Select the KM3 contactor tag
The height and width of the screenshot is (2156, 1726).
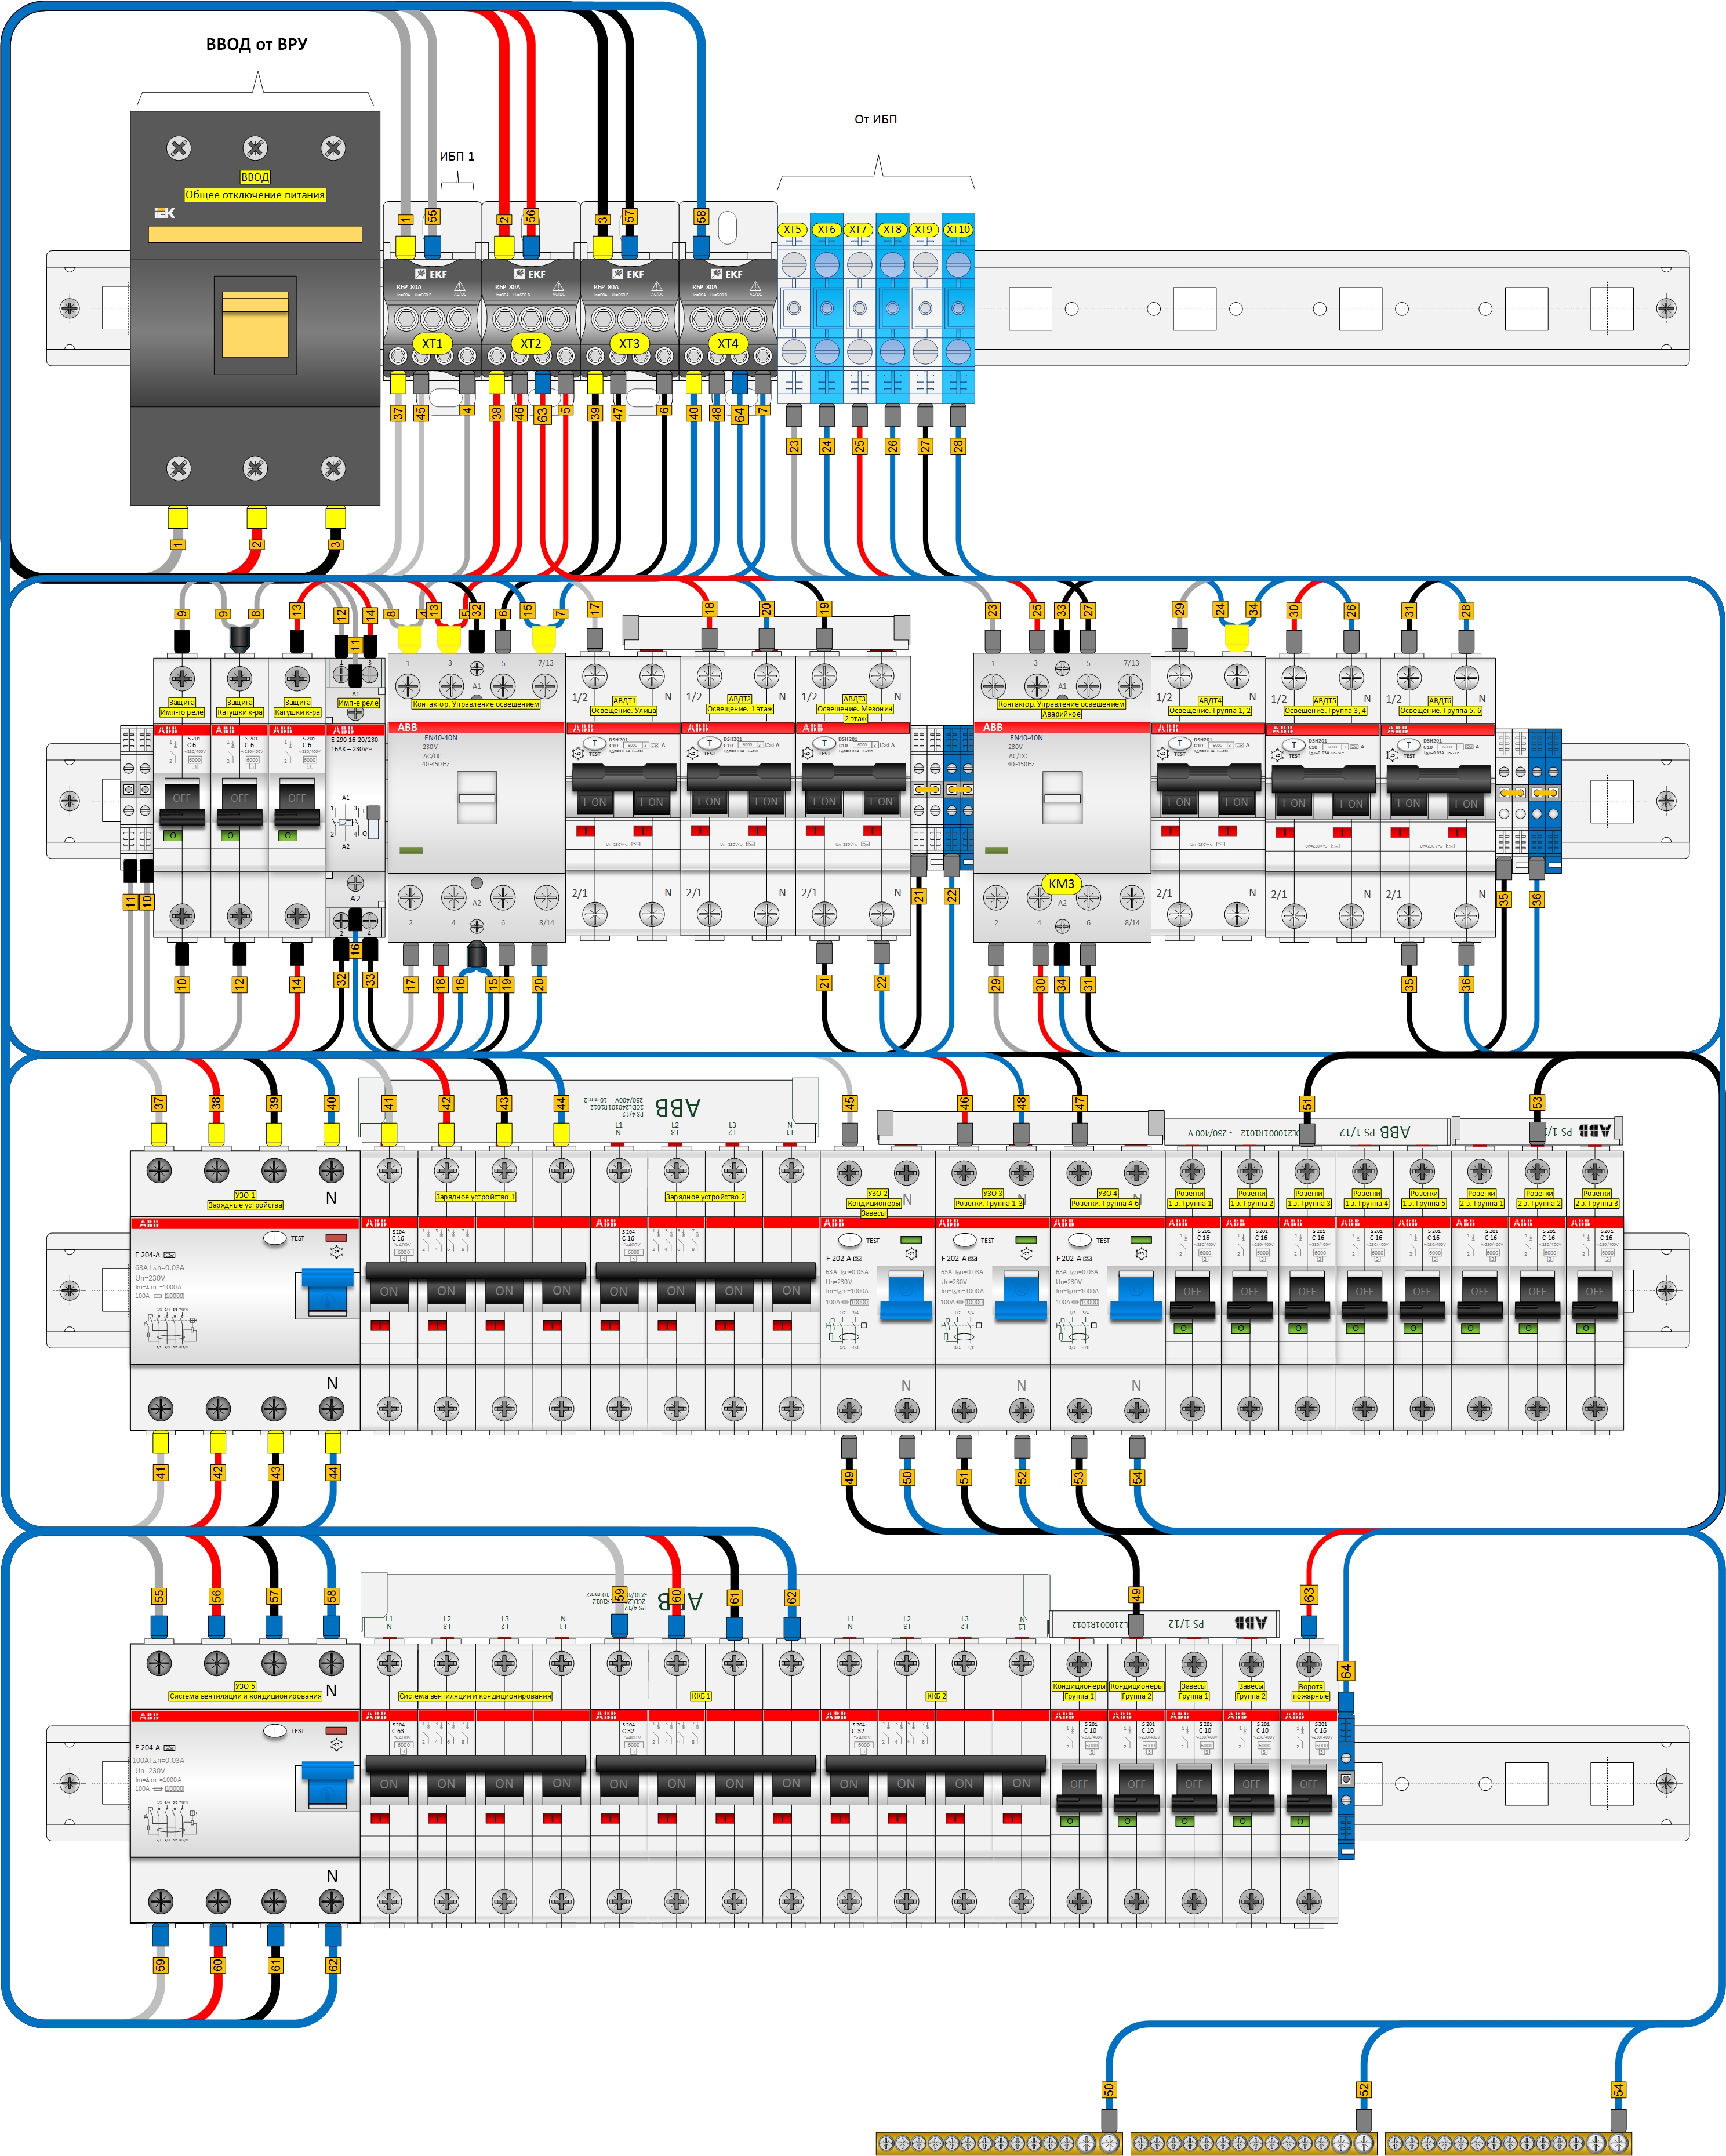(x=1061, y=884)
